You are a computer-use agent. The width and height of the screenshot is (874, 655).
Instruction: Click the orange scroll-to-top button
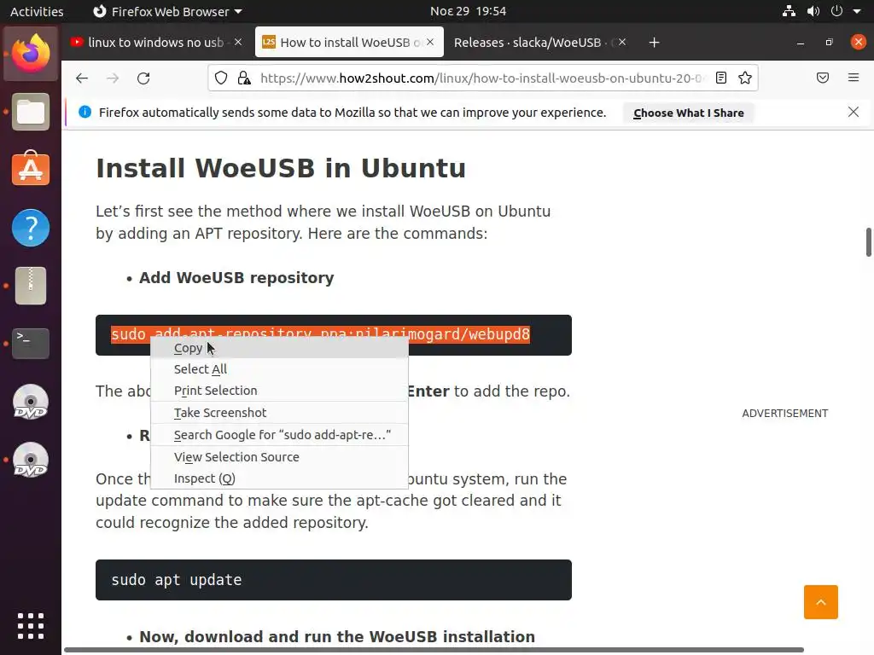point(820,602)
